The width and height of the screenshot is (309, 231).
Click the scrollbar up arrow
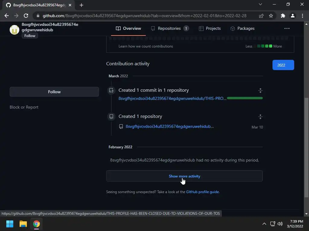306,24
